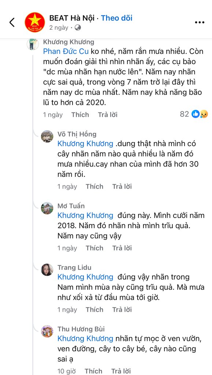Open Võ Thị Hồng's profile avatar
Screen dimensions: 212x375
[47, 136]
